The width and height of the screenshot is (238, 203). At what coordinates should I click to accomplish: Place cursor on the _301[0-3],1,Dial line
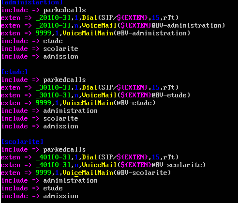[90, 87]
